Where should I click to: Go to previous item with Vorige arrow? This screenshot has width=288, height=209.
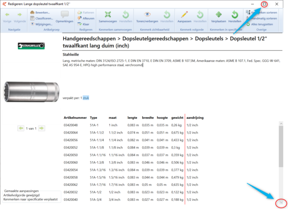7,17
